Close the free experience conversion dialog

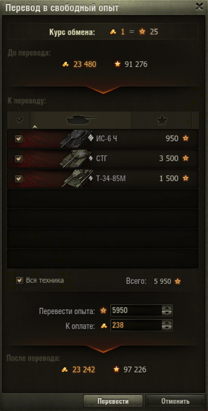point(199,6)
